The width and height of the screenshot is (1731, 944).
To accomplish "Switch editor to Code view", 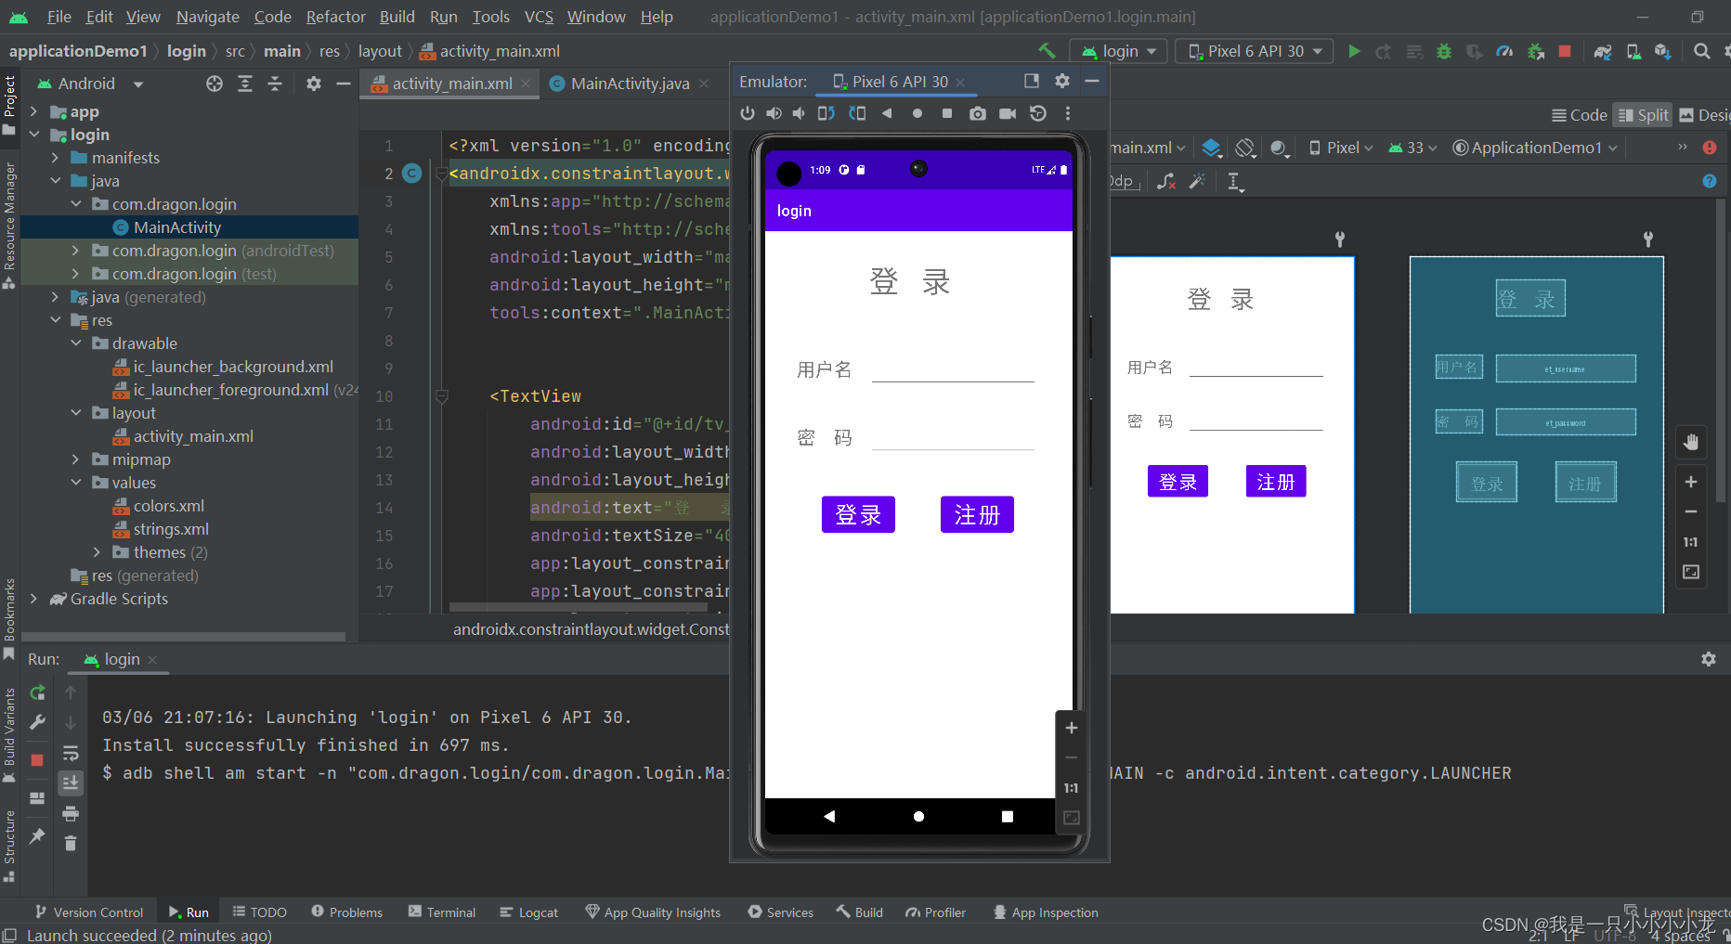I will point(1580,115).
